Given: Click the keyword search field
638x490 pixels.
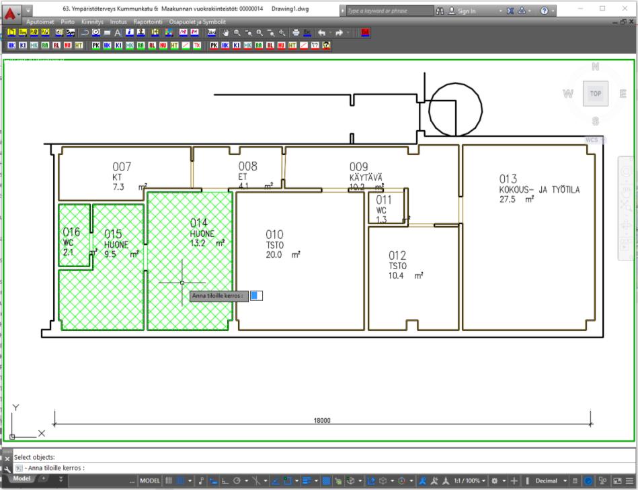Looking at the screenshot, I should 390,11.
